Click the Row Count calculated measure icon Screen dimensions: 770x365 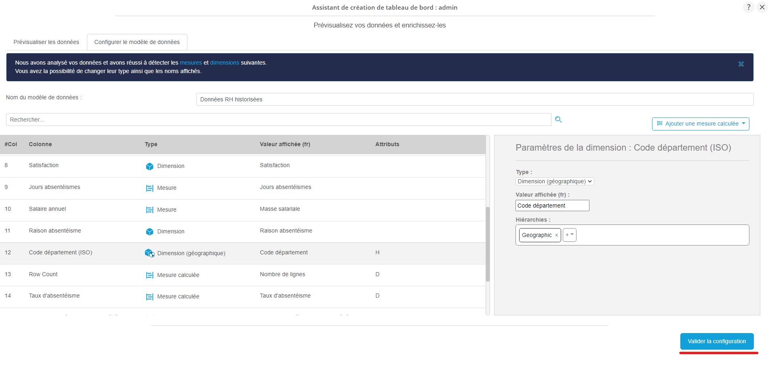point(149,275)
